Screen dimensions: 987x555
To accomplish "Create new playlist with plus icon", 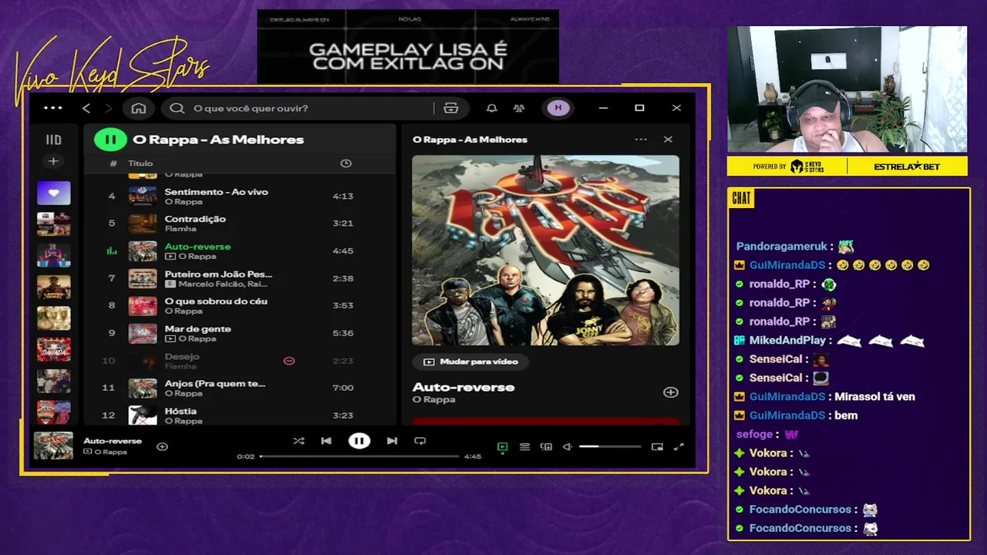I will [x=53, y=161].
